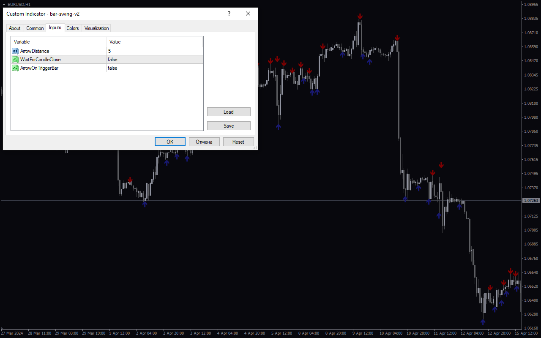
Task: Click the ArrowOnTriggerBar boolean type icon
Action: click(15, 68)
